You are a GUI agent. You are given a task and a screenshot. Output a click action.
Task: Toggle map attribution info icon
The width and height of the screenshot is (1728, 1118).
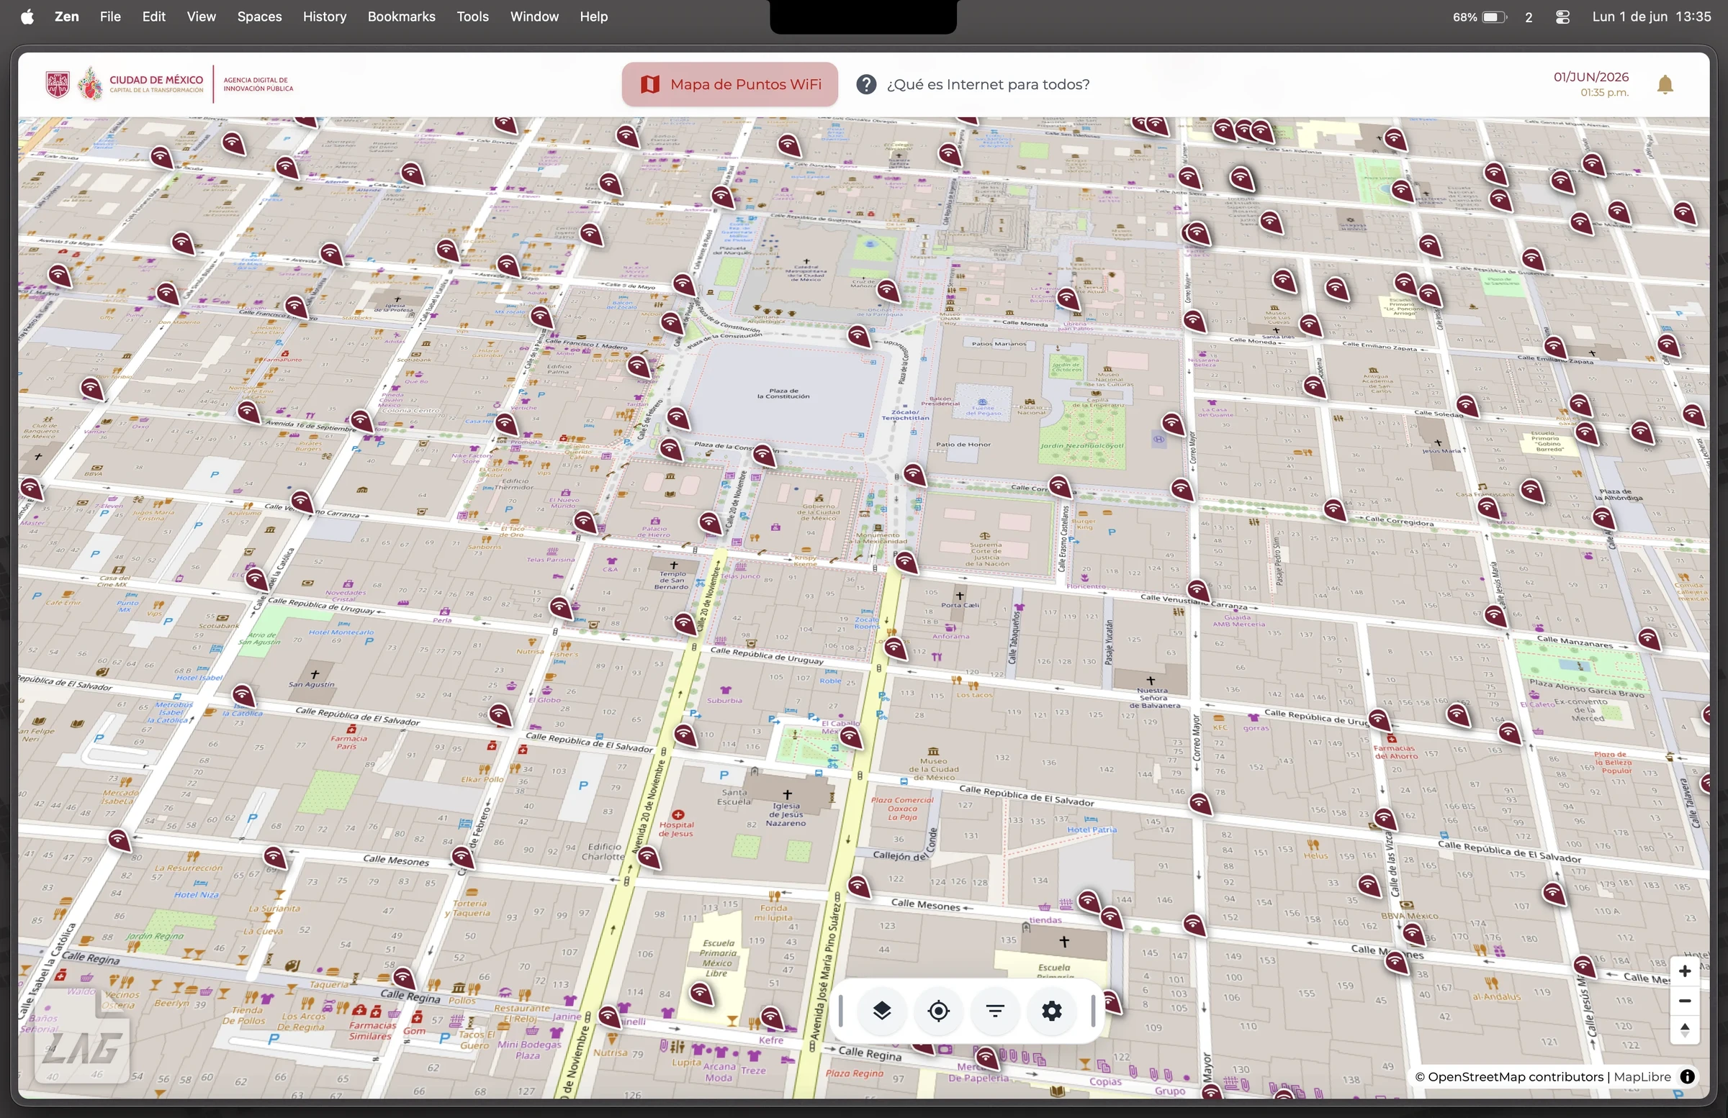1688,1077
